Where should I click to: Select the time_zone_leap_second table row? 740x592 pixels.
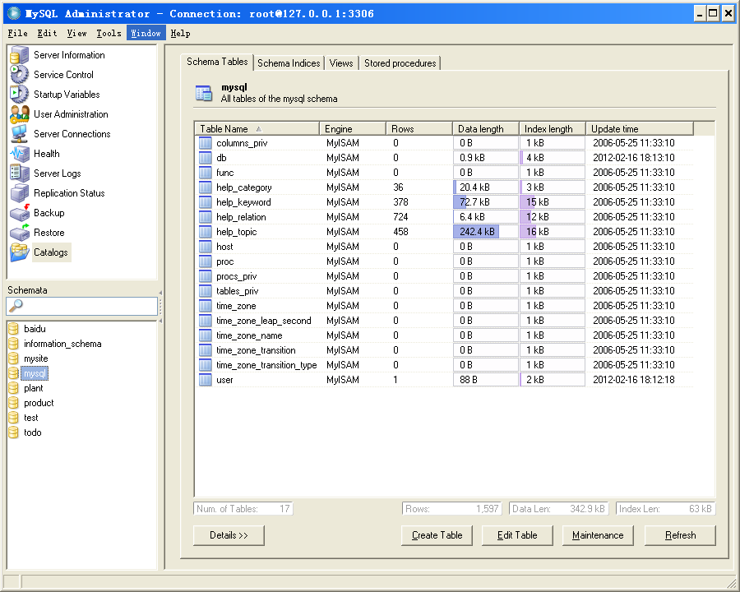pos(445,321)
